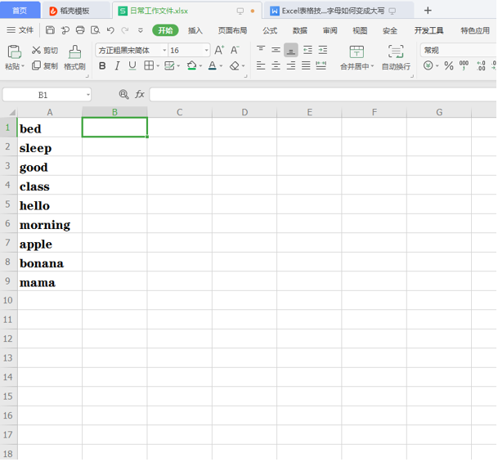Click the Wrap Text icon
Screen dimensions: 498x462
coord(396,52)
